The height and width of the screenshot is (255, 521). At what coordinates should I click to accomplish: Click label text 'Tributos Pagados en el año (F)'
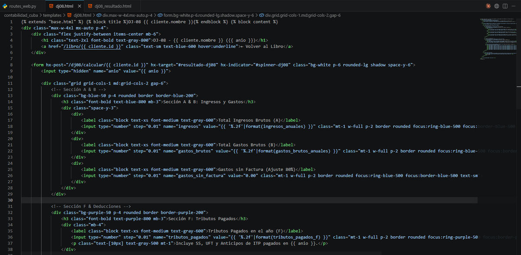[x=246, y=231]
